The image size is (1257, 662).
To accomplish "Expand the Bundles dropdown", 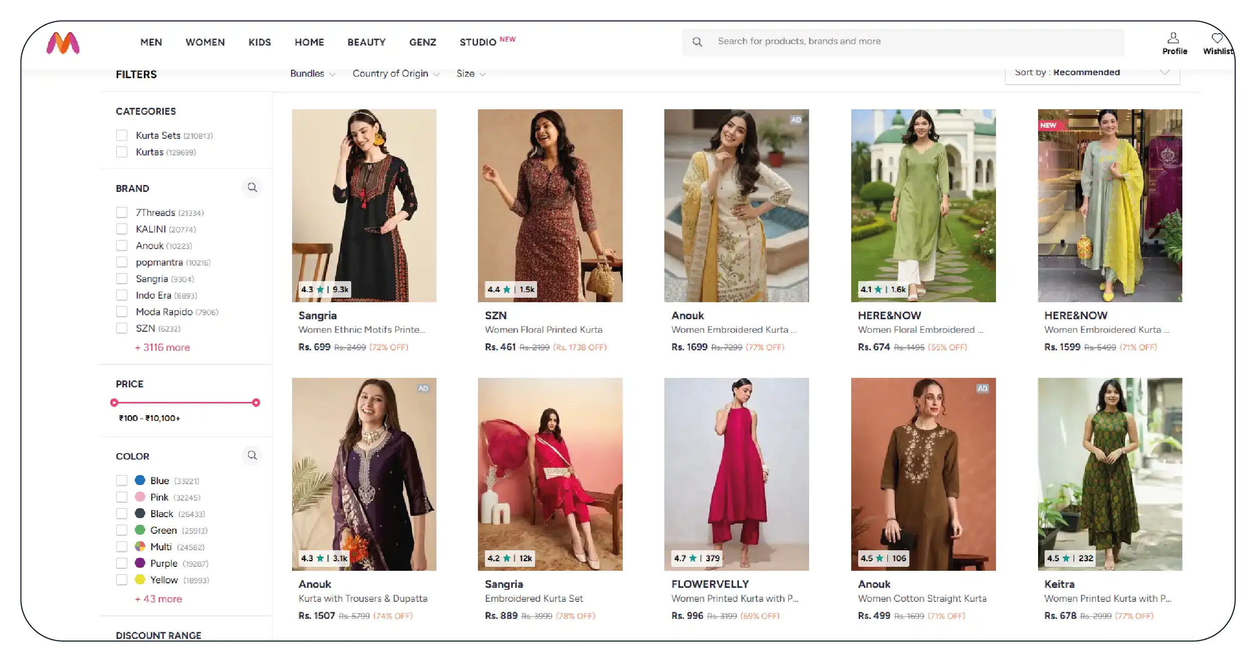I will [x=312, y=74].
